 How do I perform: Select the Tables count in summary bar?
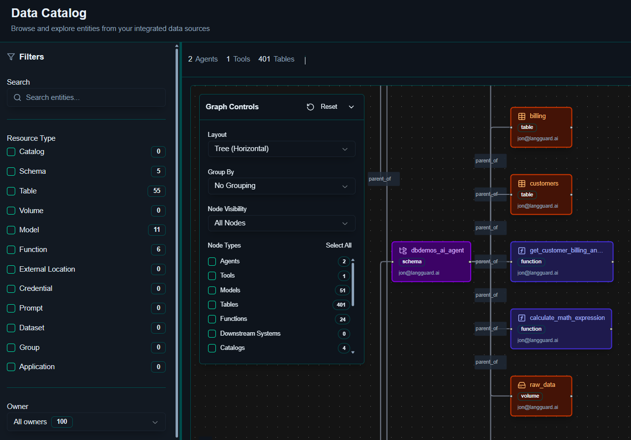pyautogui.click(x=276, y=59)
